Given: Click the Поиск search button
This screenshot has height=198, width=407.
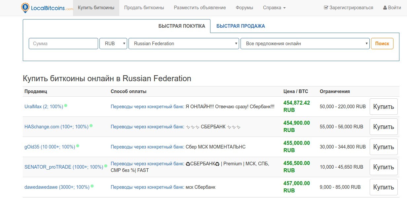Looking at the screenshot, I should click(382, 44).
